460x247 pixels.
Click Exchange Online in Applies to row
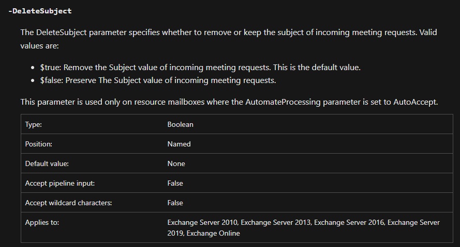click(213, 233)
